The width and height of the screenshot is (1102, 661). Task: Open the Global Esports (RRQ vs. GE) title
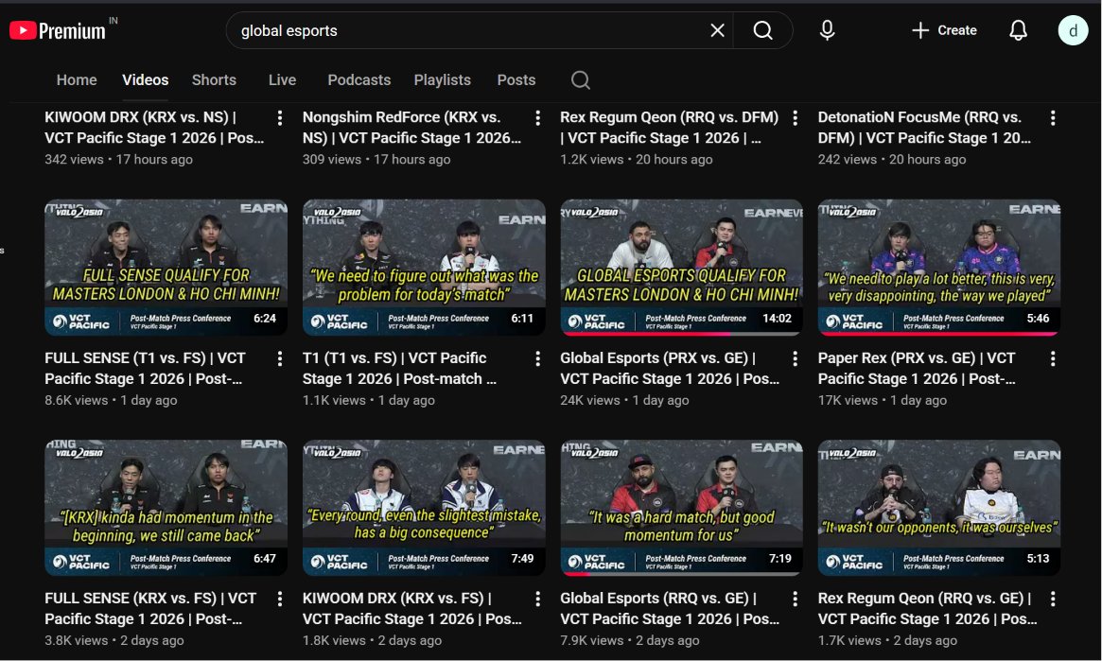pyautogui.click(x=670, y=608)
